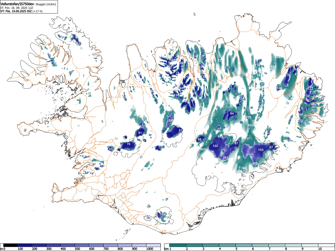Click the 114 visibility value

click(x=241, y=98)
